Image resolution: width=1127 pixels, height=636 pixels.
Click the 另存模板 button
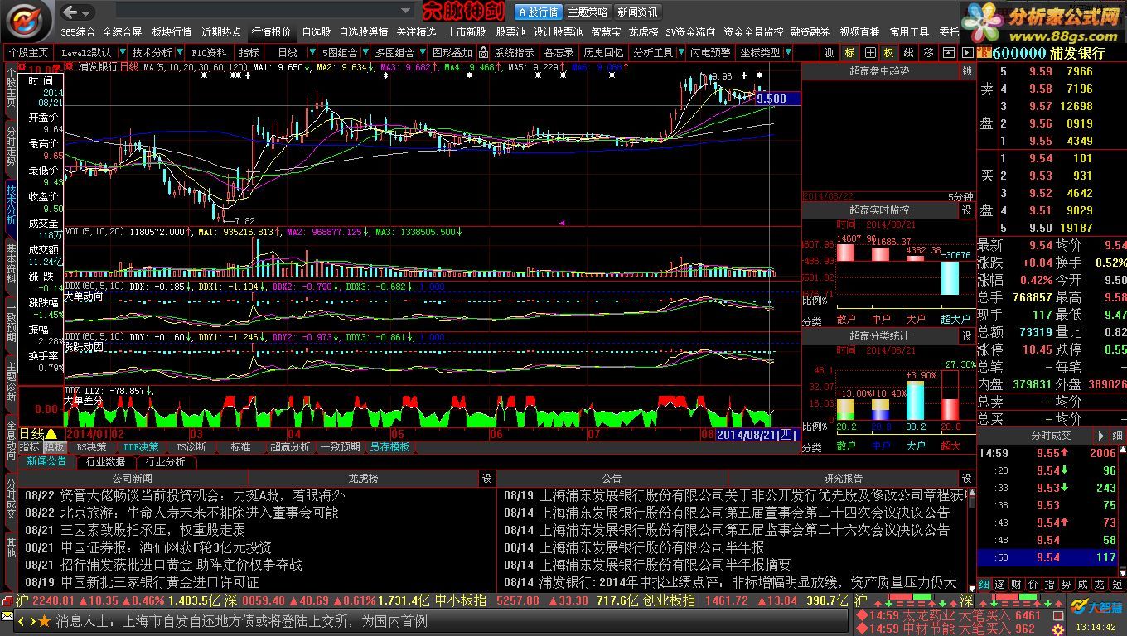[389, 446]
